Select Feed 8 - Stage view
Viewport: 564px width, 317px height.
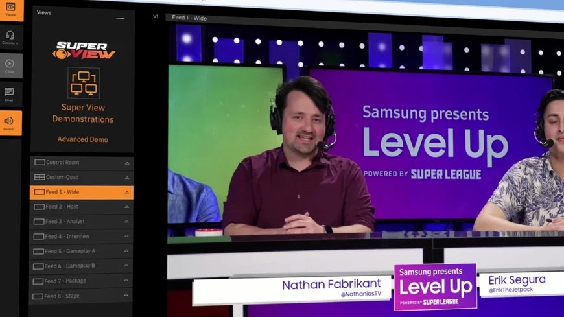point(80,296)
